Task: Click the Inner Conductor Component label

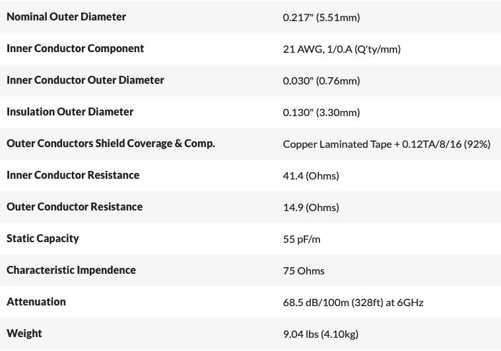Action: pos(75,48)
